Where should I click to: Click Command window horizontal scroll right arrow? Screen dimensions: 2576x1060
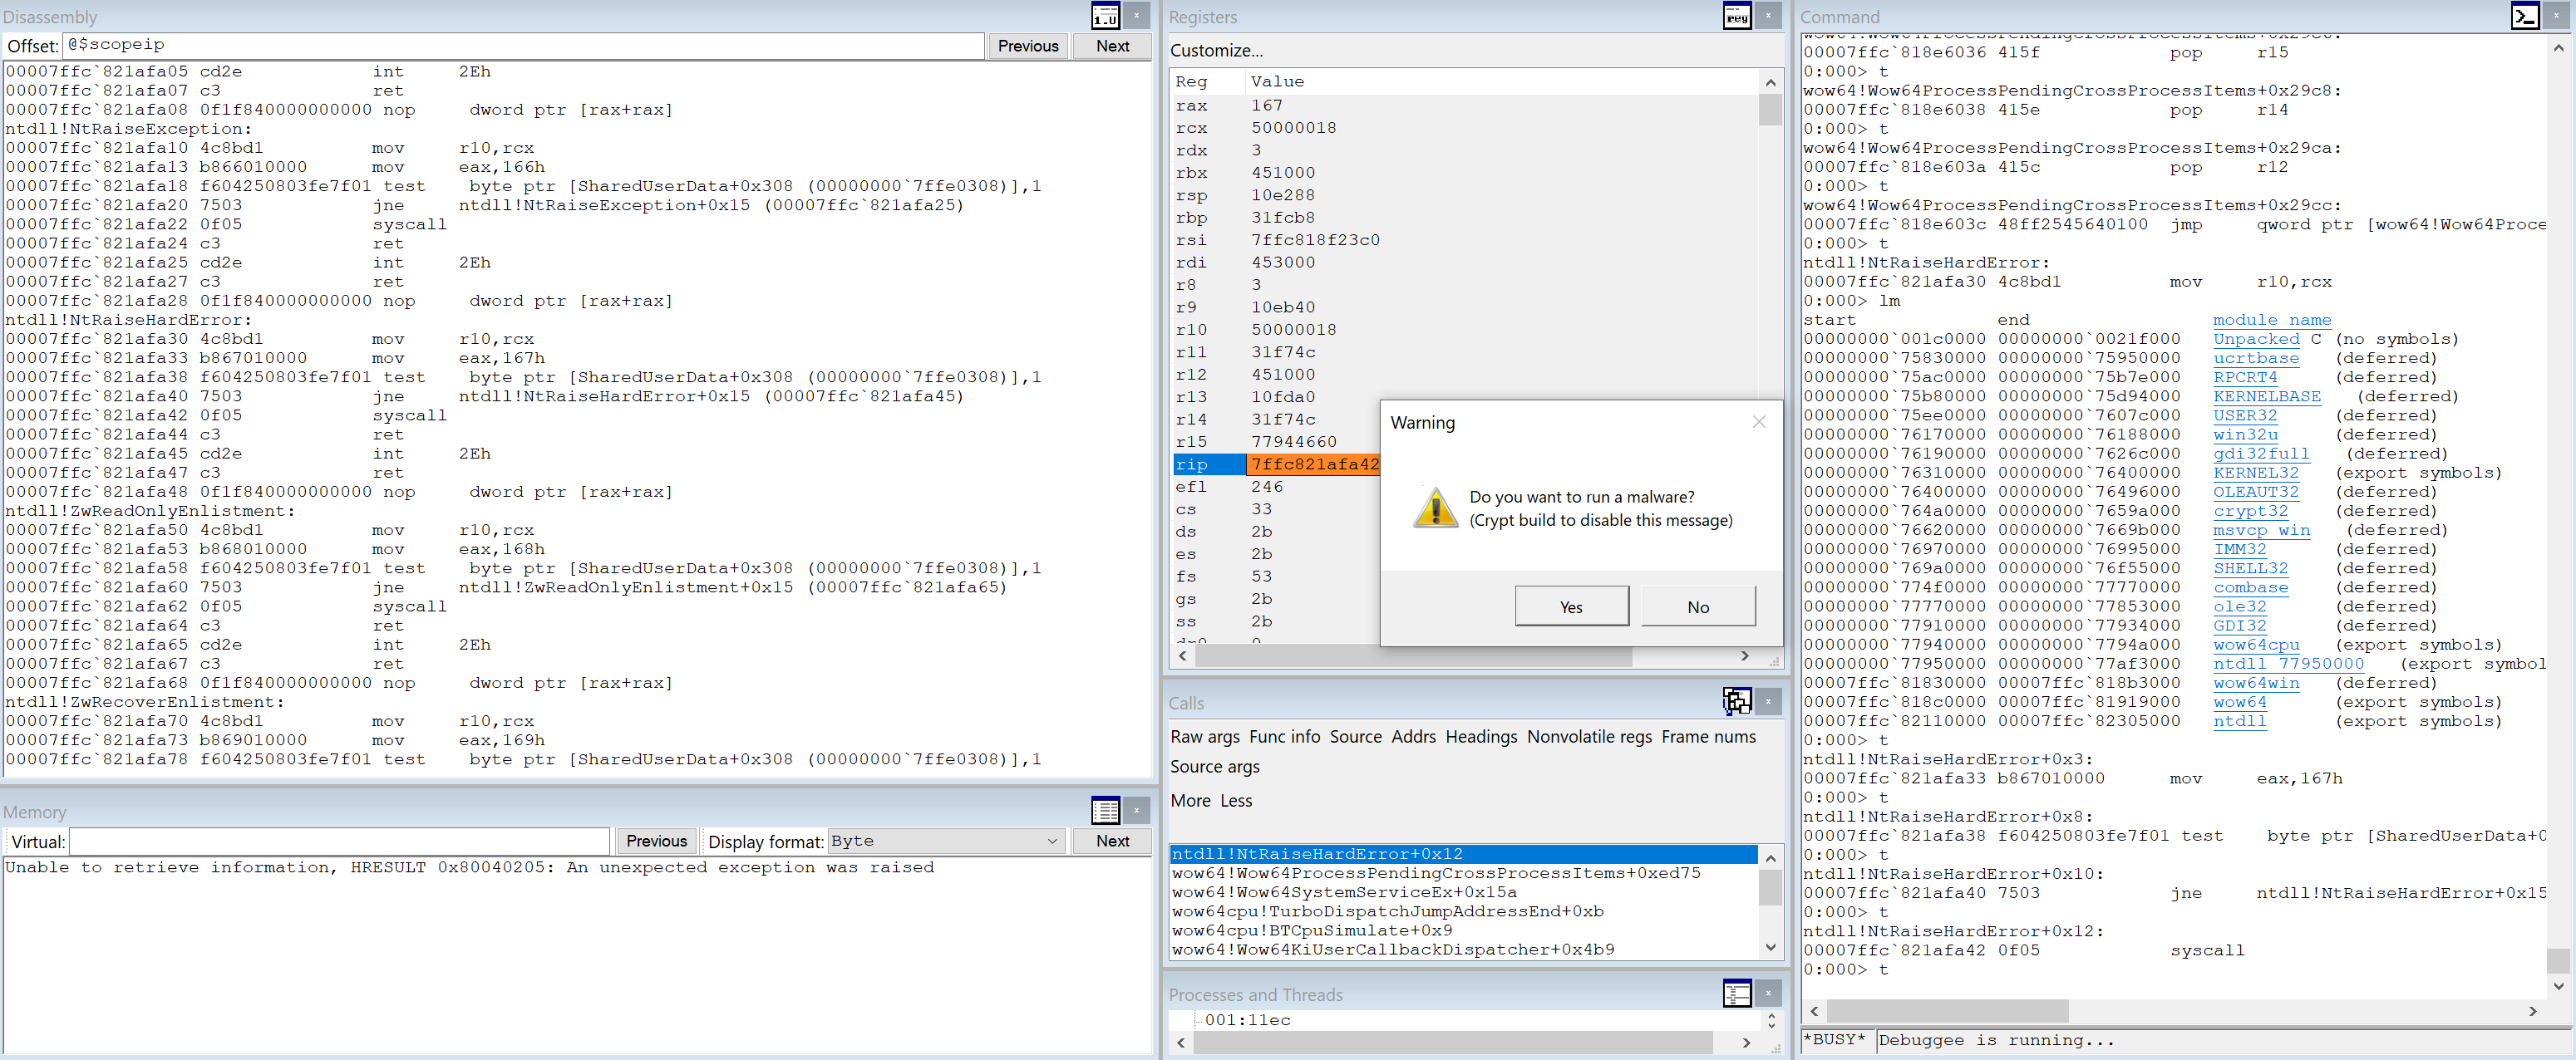pyautogui.click(x=2532, y=1011)
